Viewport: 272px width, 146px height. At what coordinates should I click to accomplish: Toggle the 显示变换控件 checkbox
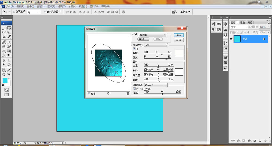click(45, 12)
